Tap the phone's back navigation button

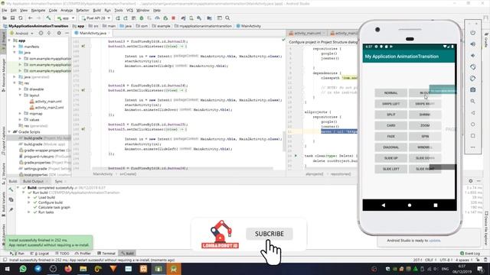(x=384, y=205)
